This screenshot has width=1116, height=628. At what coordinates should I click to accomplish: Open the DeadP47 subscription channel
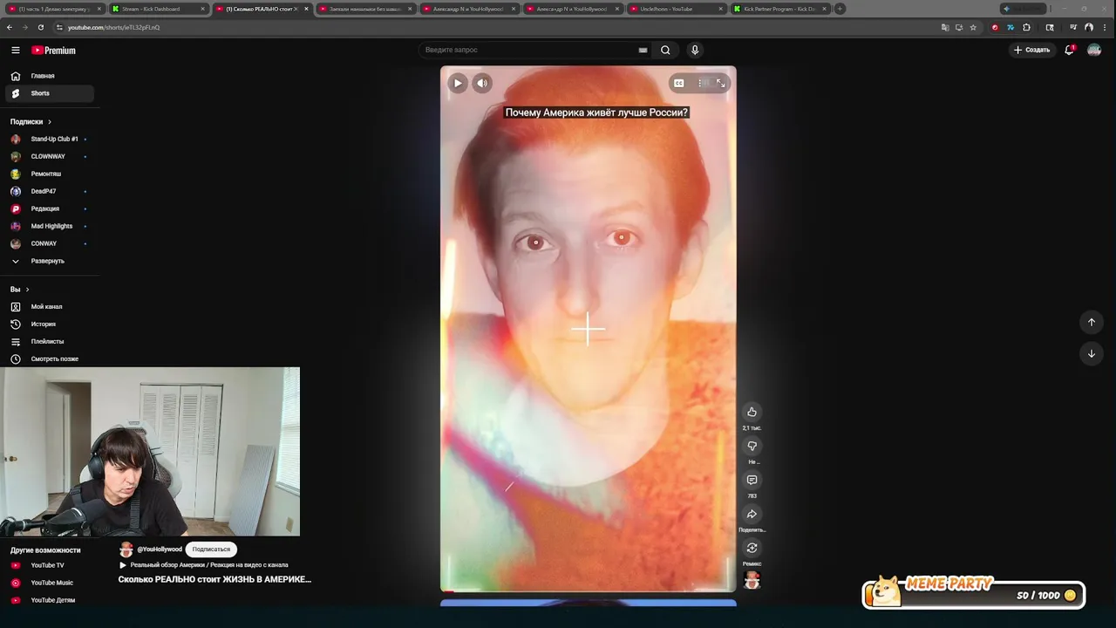[49, 191]
